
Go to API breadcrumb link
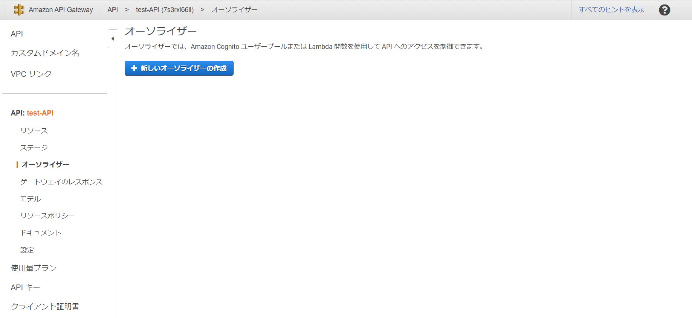point(113,10)
